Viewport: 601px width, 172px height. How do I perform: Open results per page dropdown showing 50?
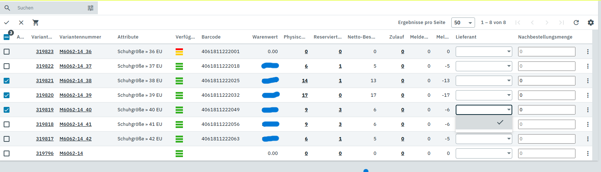tap(463, 23)
